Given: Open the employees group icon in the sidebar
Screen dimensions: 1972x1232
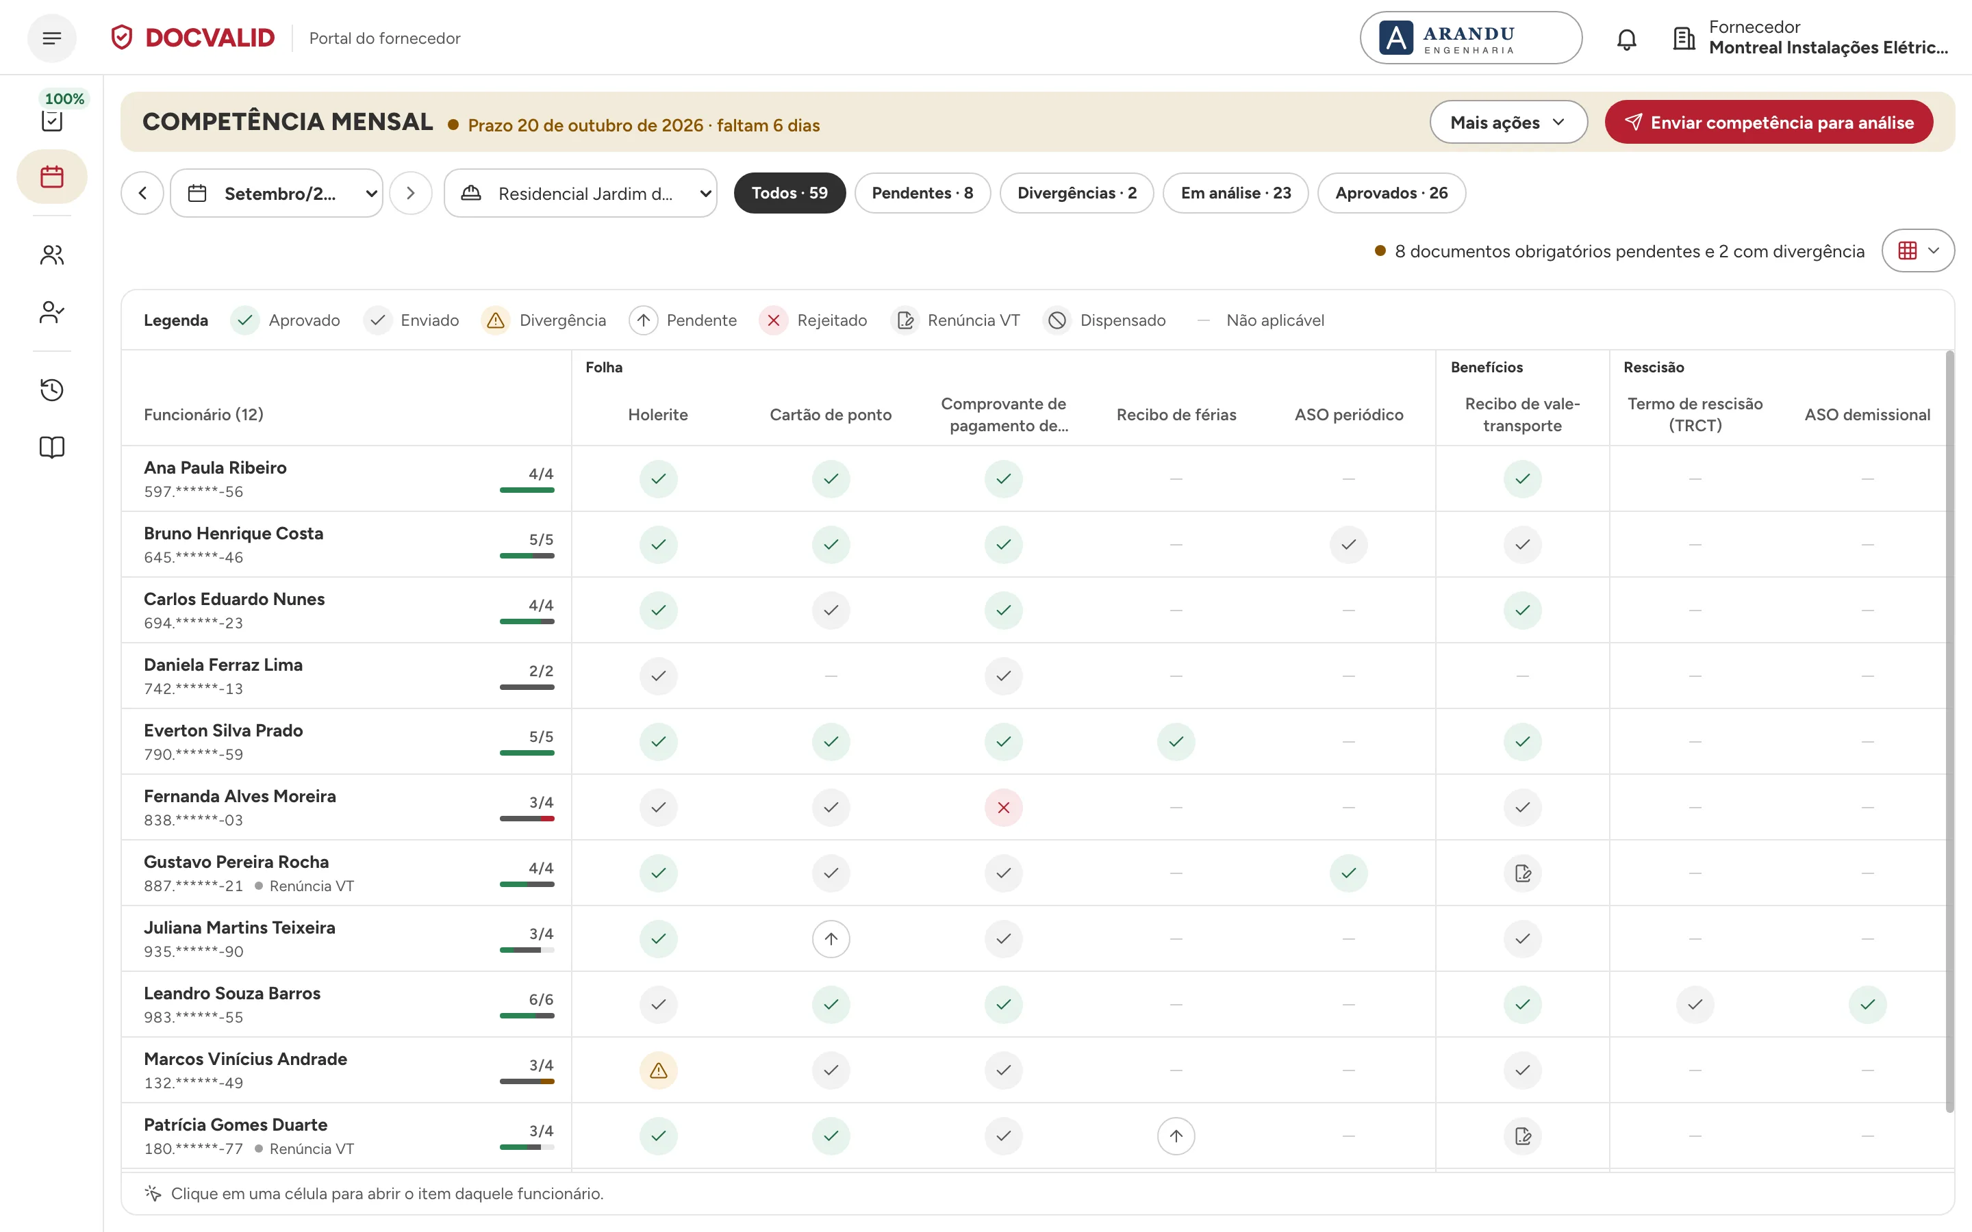Looking at the screenshot, I should click(x=52, y=255).
